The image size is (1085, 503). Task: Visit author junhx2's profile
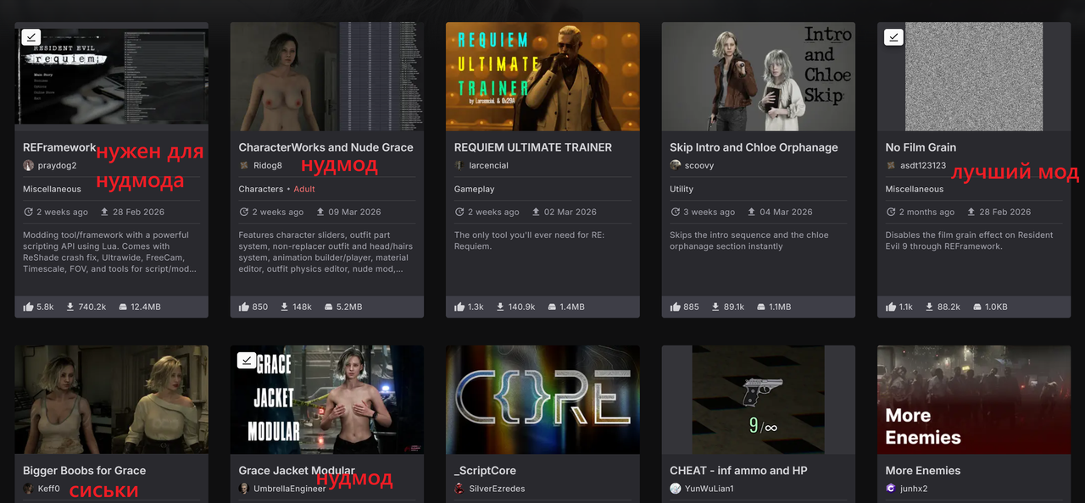coord(914,489)
